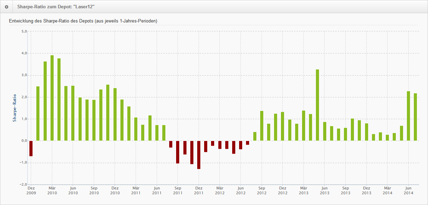Open the gear settings icon

[6, 7]
